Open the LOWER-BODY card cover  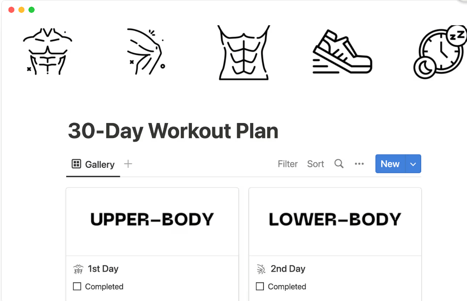point(335,222)
